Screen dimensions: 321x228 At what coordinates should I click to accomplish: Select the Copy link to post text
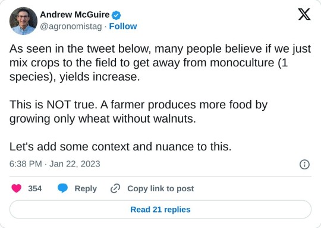[x=160, y=189]
